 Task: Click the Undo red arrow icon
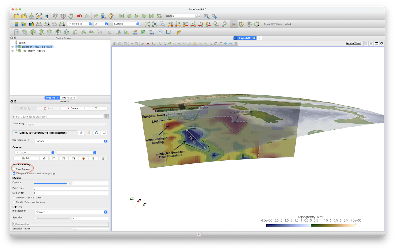point(80,16)
